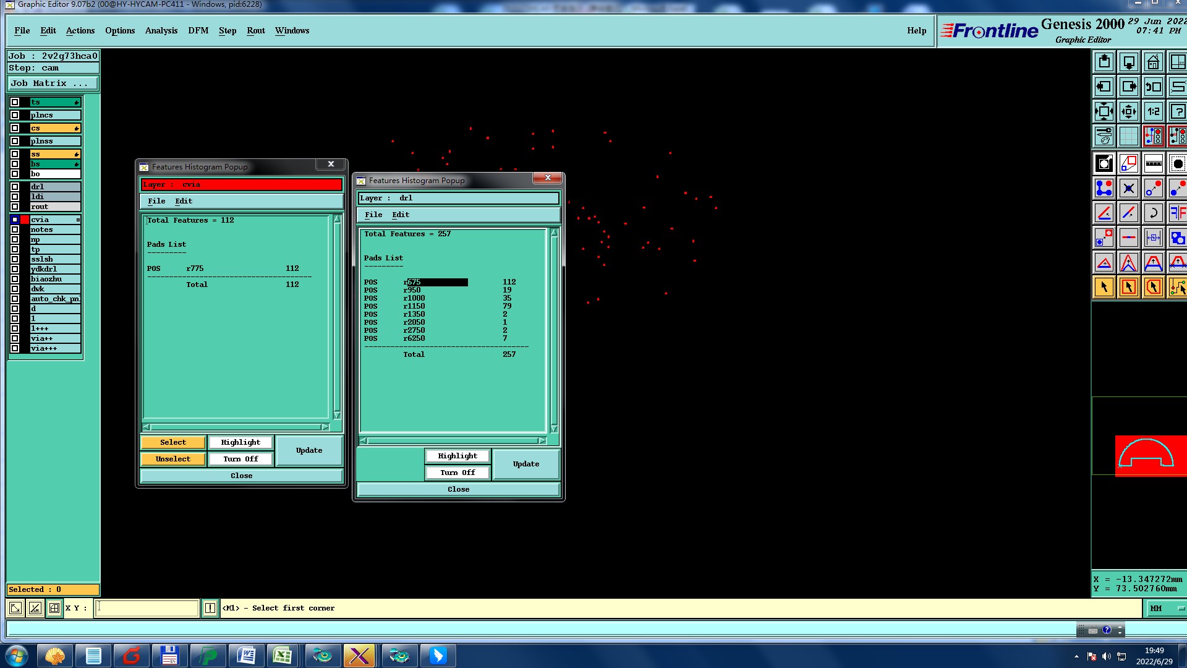Screen dimensions: 1187x668
Task: Toggle the grid display icon
Action: tap(1128, 136)
